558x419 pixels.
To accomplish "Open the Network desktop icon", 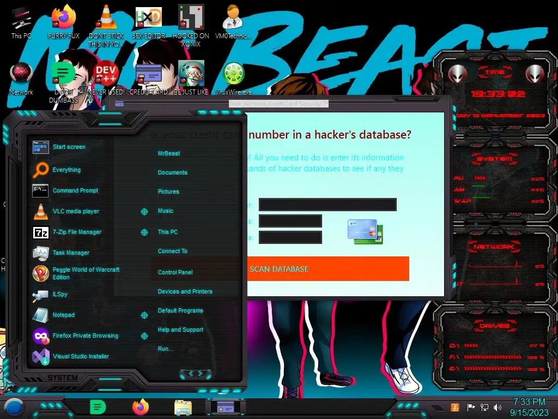I will point(21,79).
